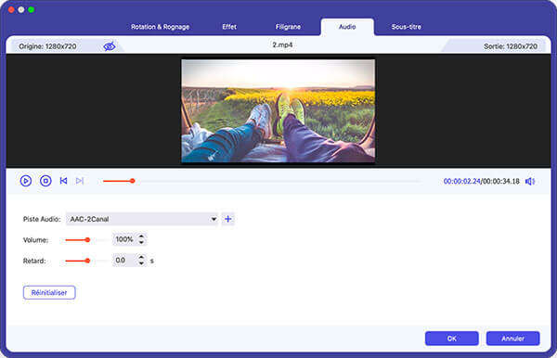The height and width of the screenshot is (358, 557).
Task: Decrease Retard delay with down arrow
Action: click(141, 263)
